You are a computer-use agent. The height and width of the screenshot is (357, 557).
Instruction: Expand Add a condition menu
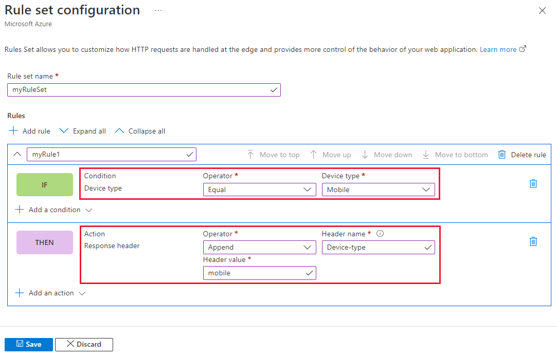pyautogui.click(x=54, y=210)
